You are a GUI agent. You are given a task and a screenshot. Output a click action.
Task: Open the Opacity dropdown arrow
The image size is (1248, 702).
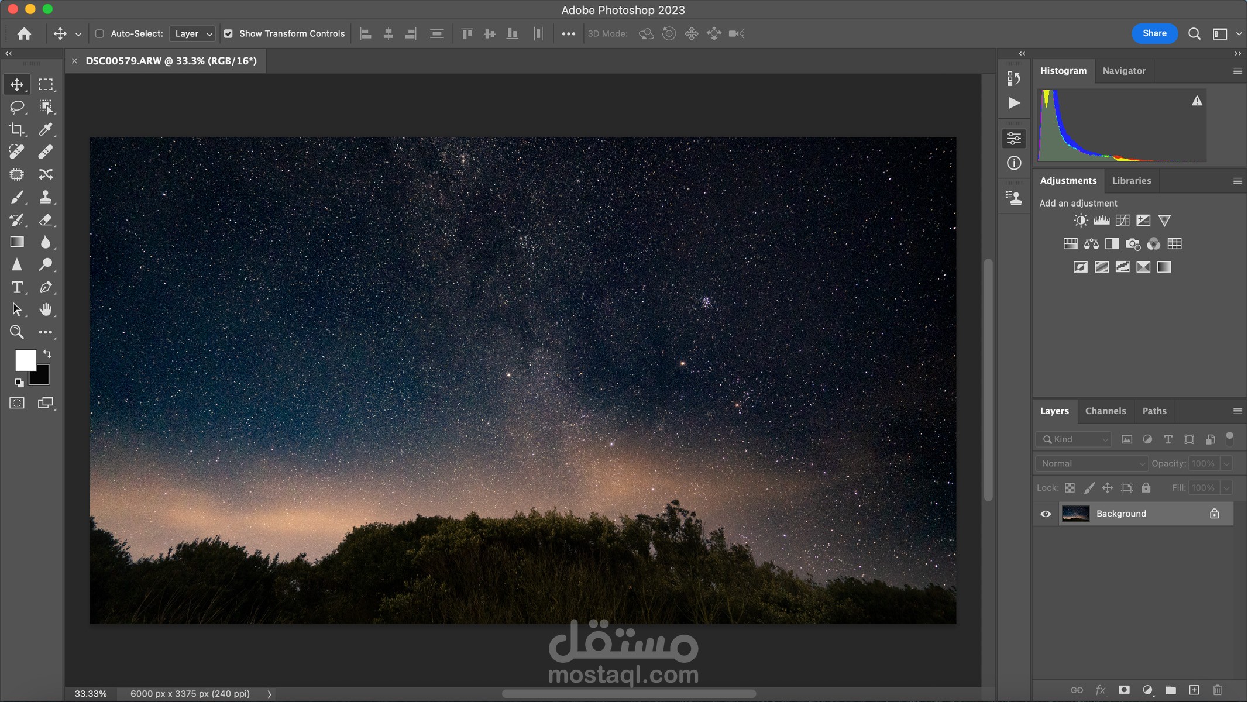pyautogui.click(x=1226, y=464)
